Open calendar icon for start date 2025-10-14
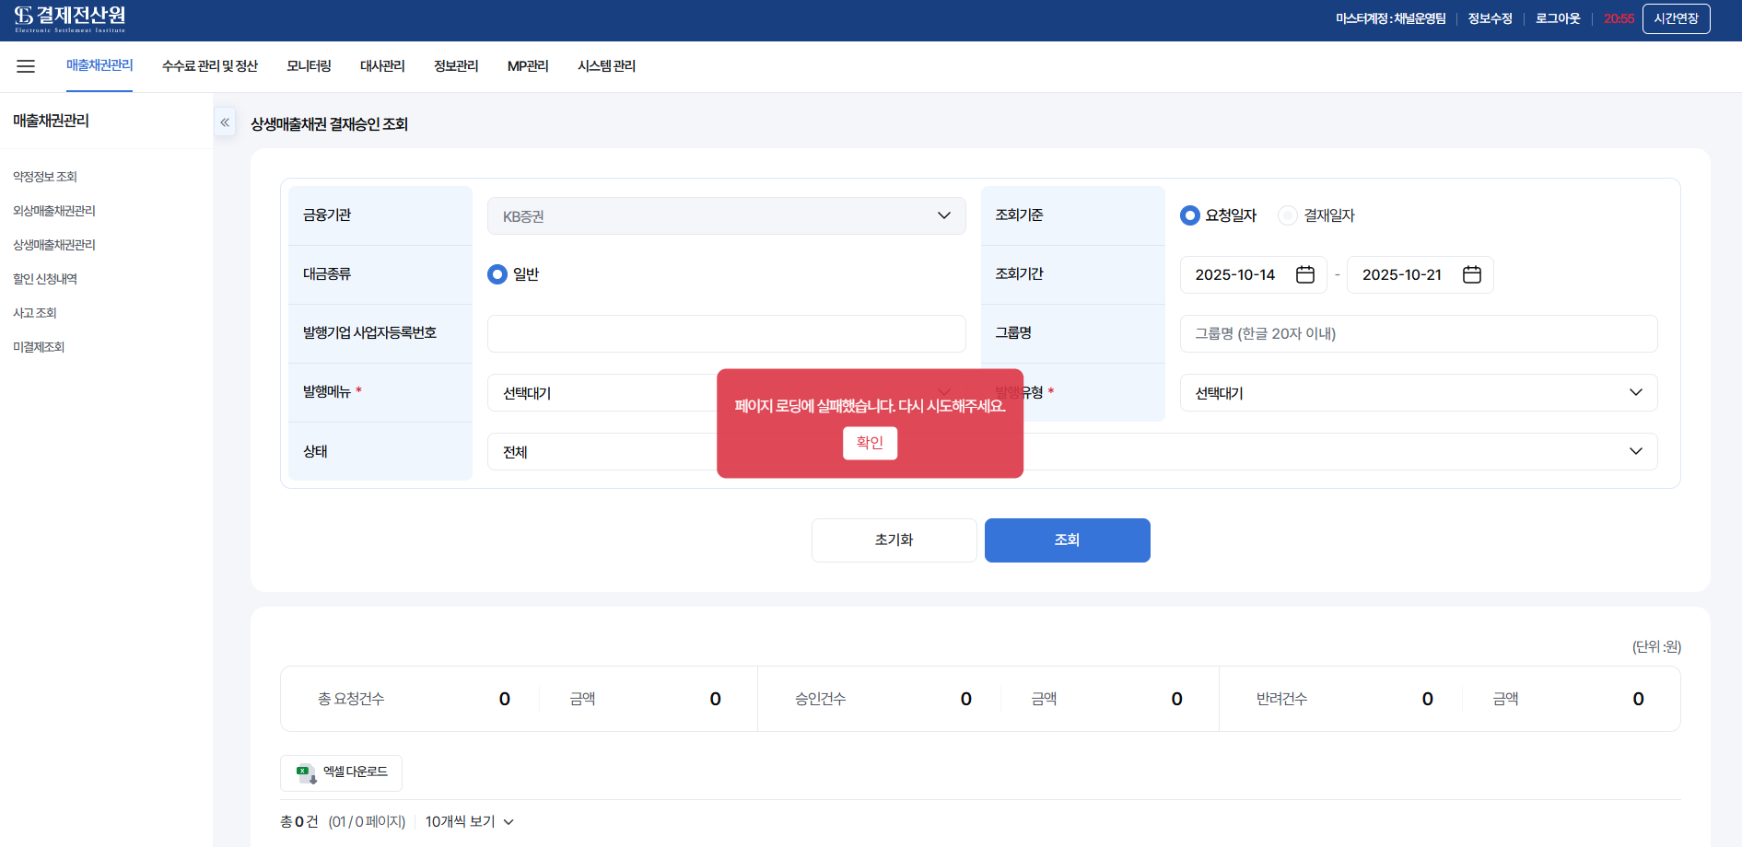The image size is (1742, 847). (1304, 274)
